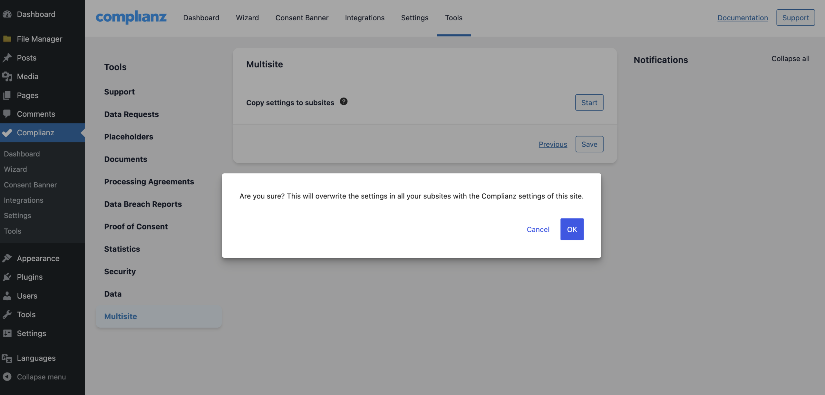This screenshot has height=395, width=825.
Task: Switch to the Consent Banner header tab
Action: (302, 17)
